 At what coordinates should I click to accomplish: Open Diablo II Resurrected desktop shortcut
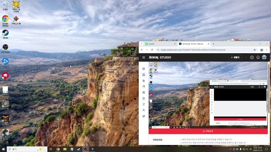click(x=5, y=120)
